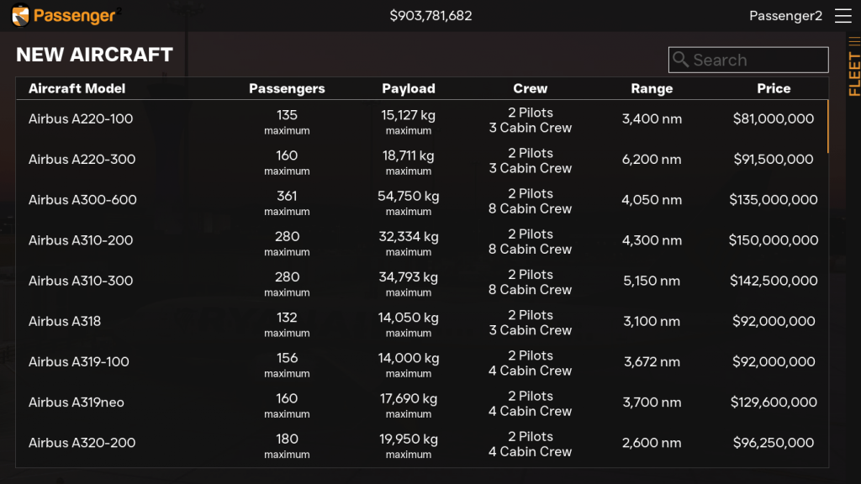Select the Airbus A220-300 aircraft
Screen dimensions: 861x484
(82, 160)
